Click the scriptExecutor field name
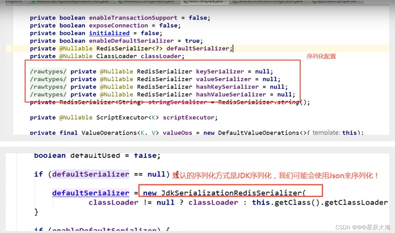The image size is (395, 233). (x=189, y=118)
